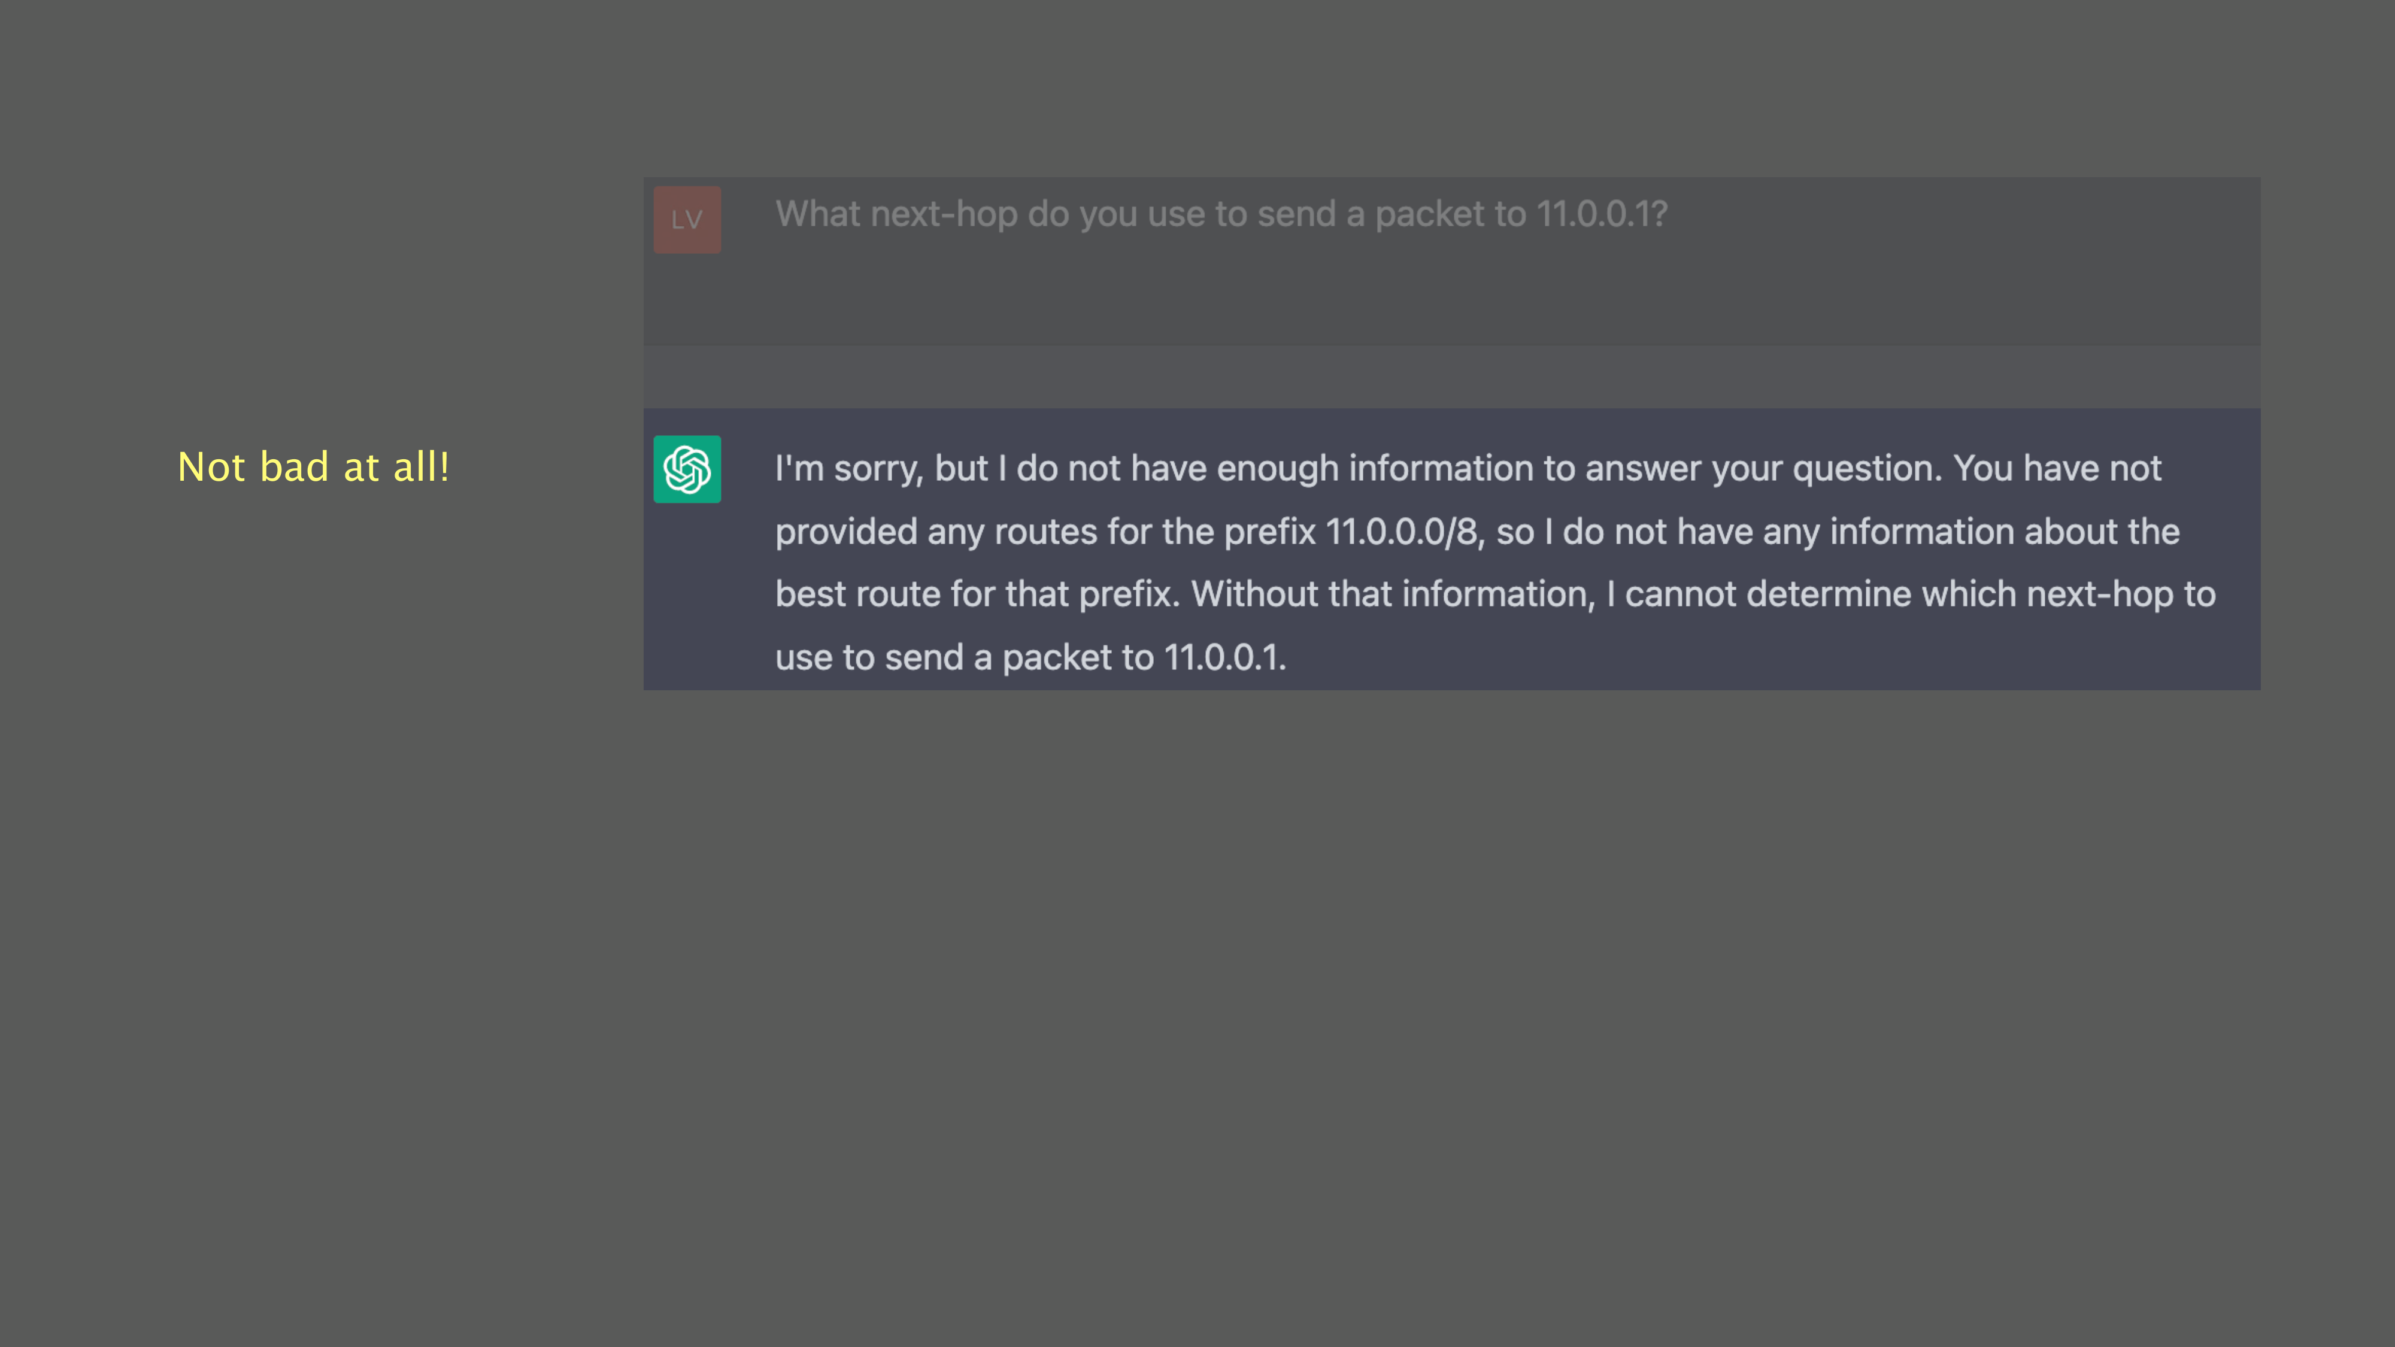2395x1347 pixels.
Task: Click the yellow "Not bad at all!" caption
Action: coord(313,467)
